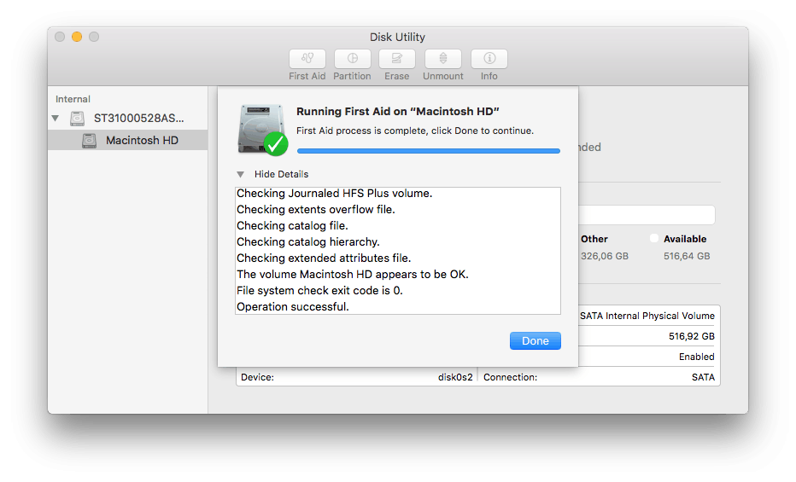
Task: Click the First Aid toolbar icon
Action: coord(307,59)
